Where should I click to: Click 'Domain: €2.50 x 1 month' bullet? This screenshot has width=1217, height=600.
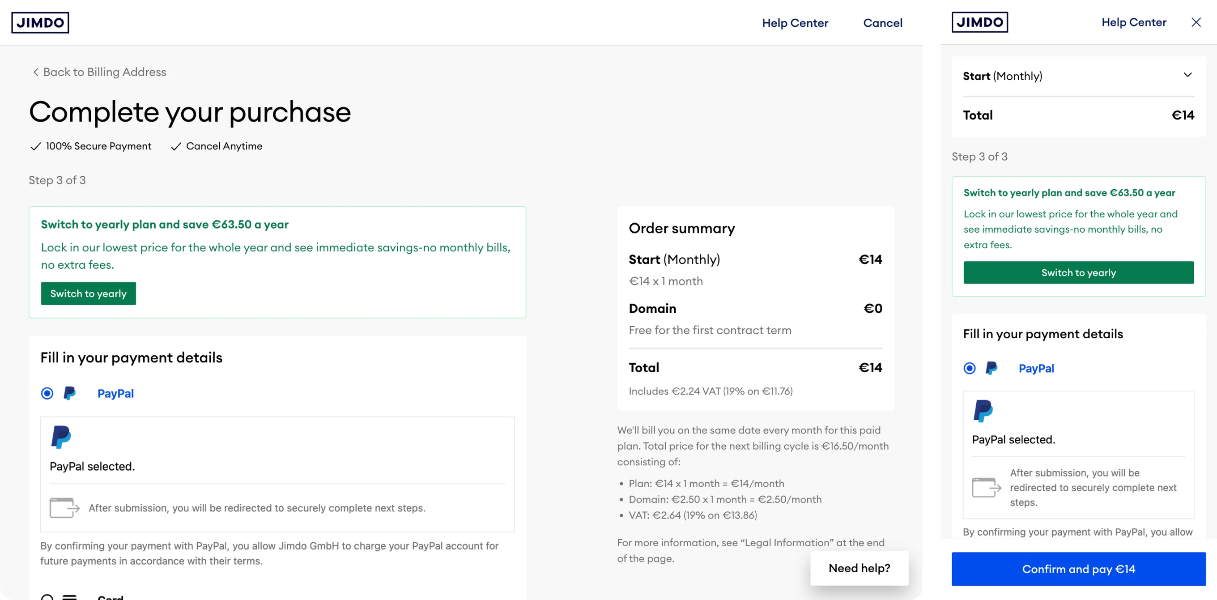(725, 499)
